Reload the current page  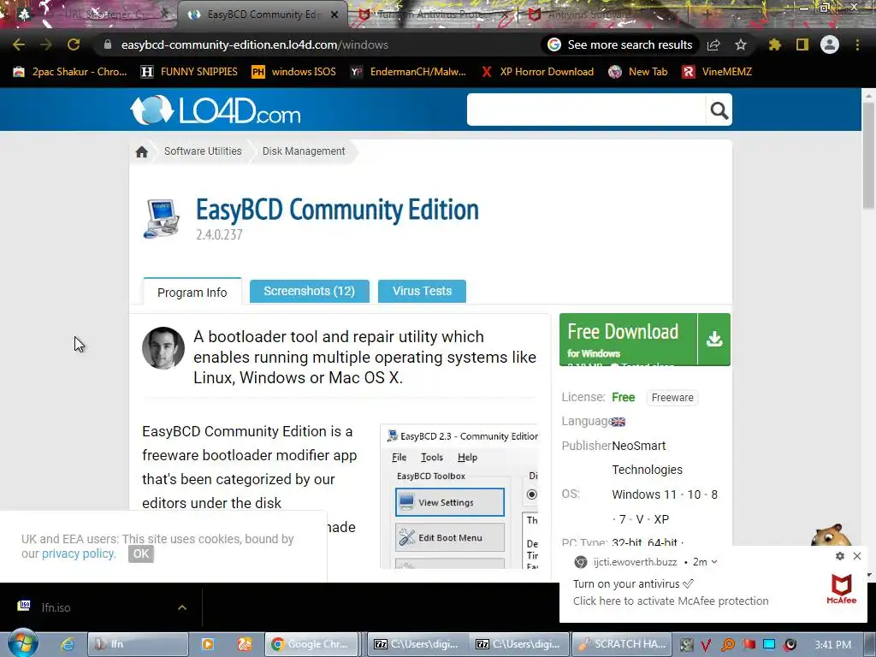(74, 44)
